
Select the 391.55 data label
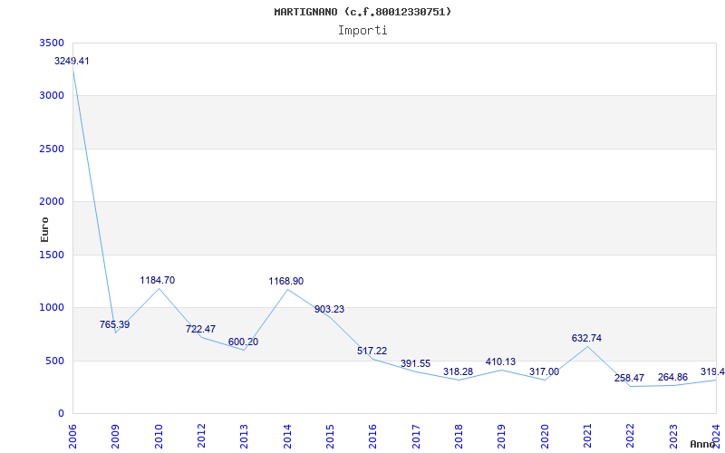click(x=415, y=364)
